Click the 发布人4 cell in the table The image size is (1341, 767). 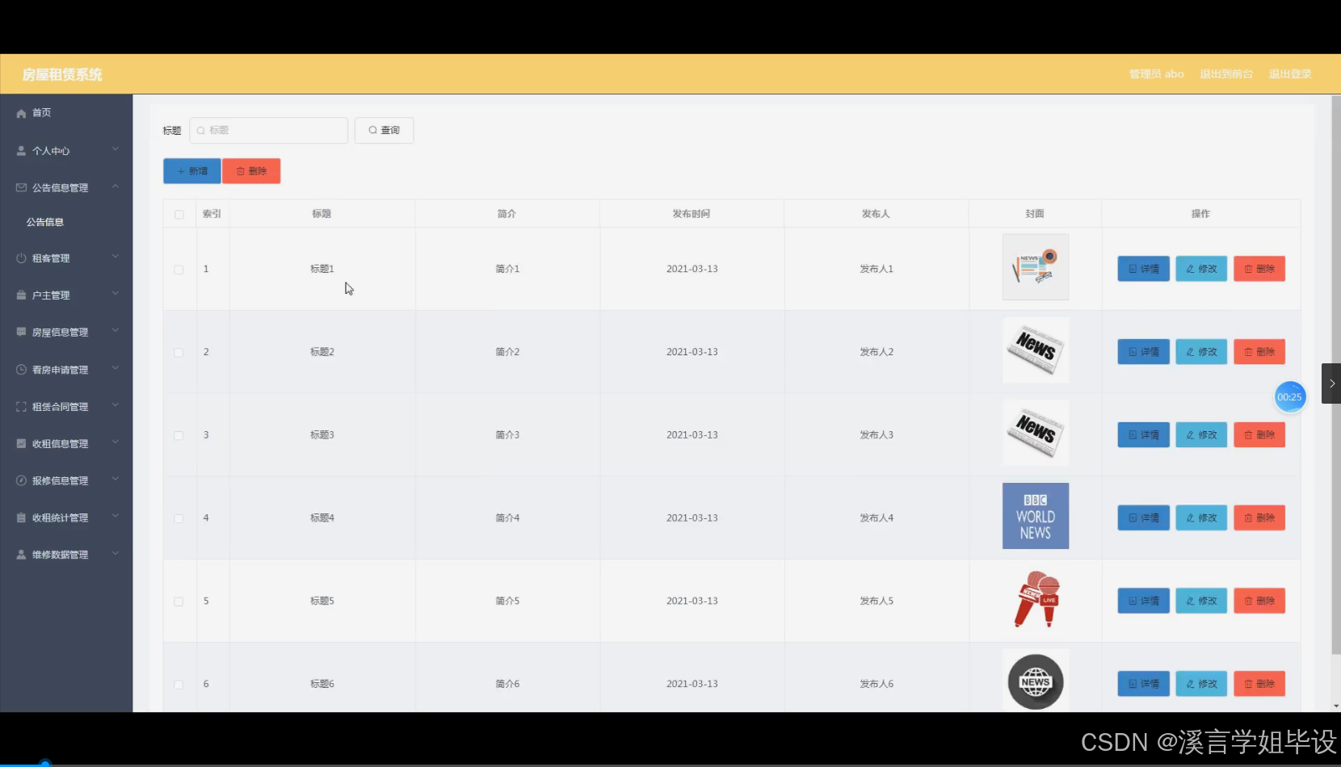(876, 518)
